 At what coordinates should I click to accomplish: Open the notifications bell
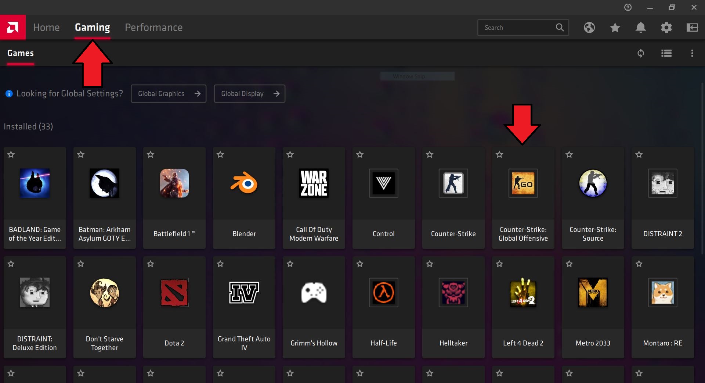(x=641, y=28)
